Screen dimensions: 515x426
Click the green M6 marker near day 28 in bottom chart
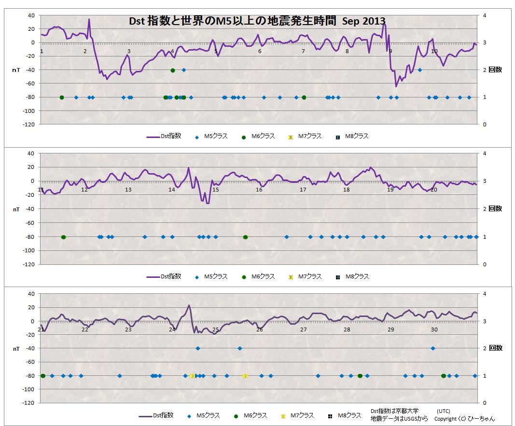[360, 376]
